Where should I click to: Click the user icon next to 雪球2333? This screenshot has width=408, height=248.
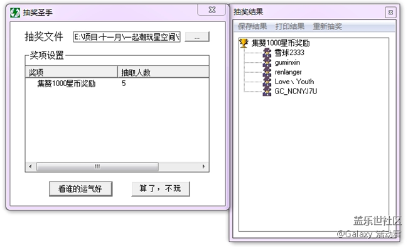click(267, 52)
